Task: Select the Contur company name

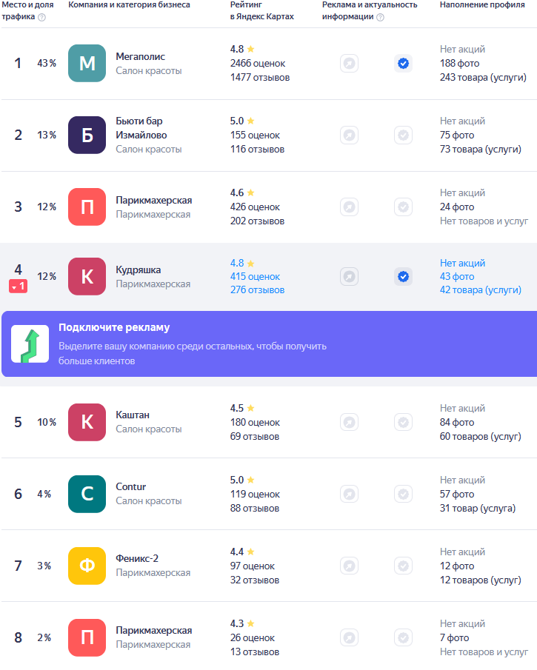Action: tap(131, 486)
